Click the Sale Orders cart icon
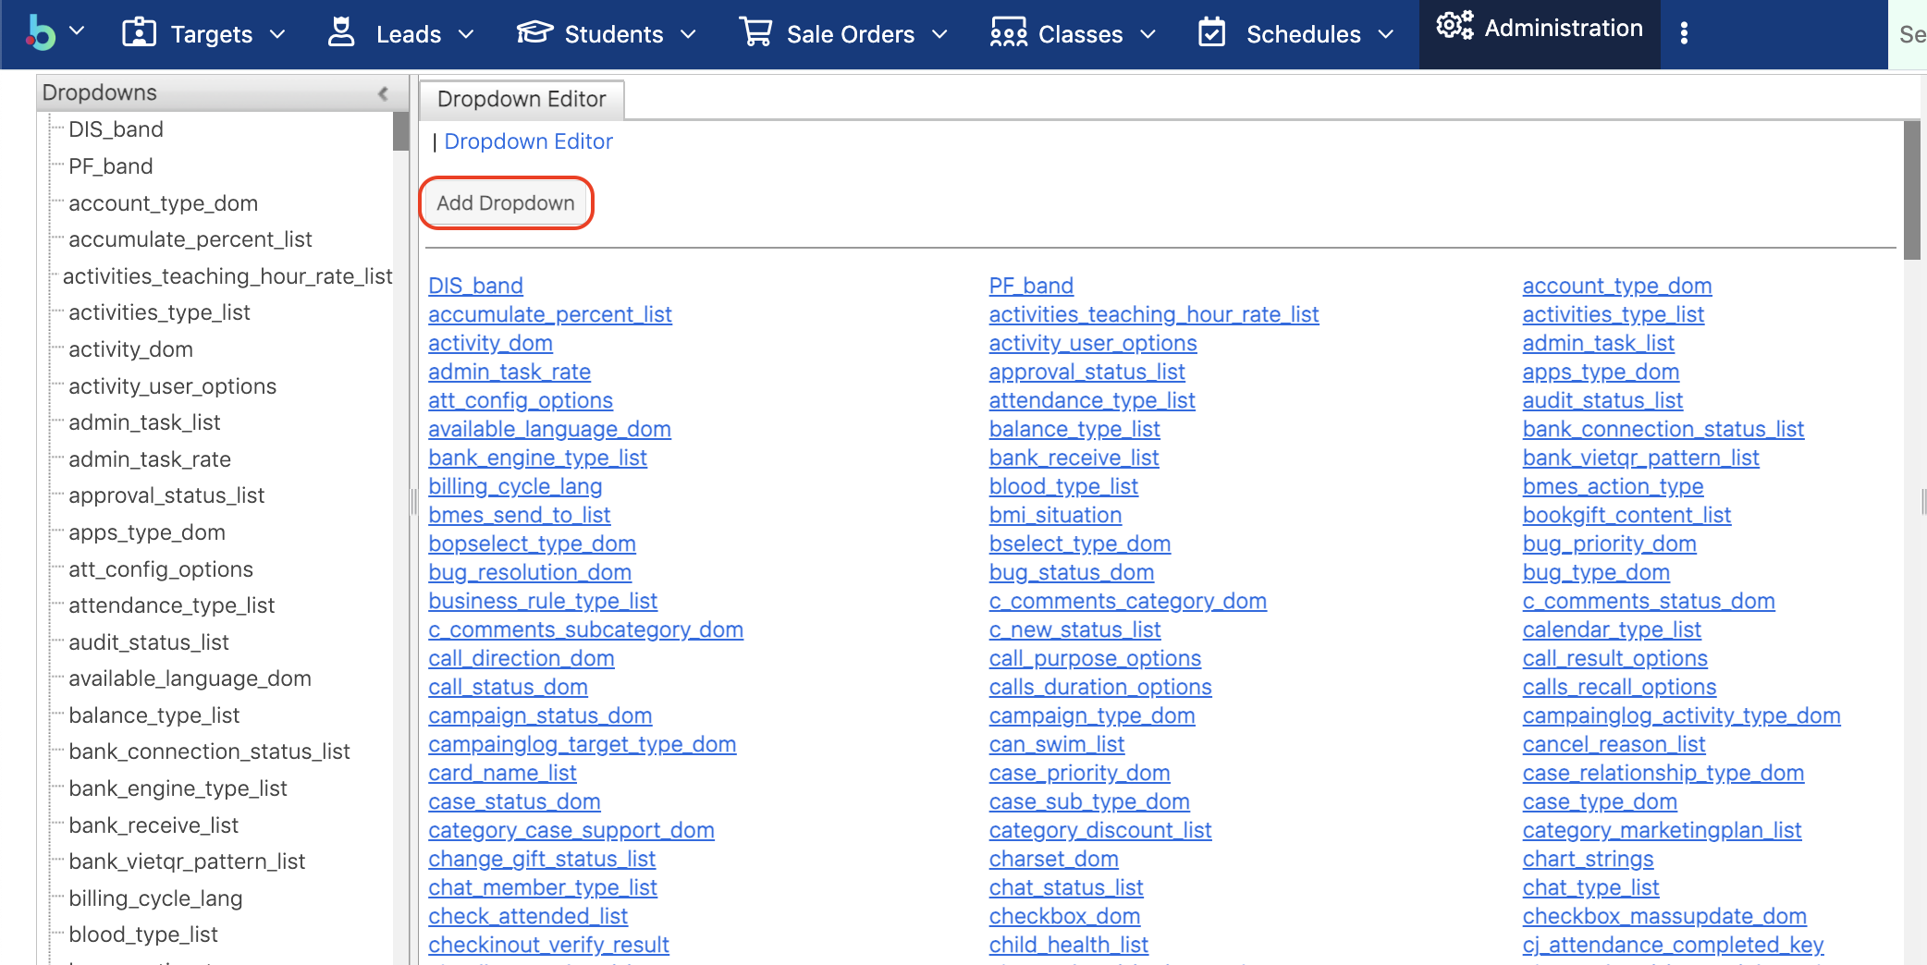Viewport: 1927px width, 965px height. pyautogui.click(x=755, y=33)
